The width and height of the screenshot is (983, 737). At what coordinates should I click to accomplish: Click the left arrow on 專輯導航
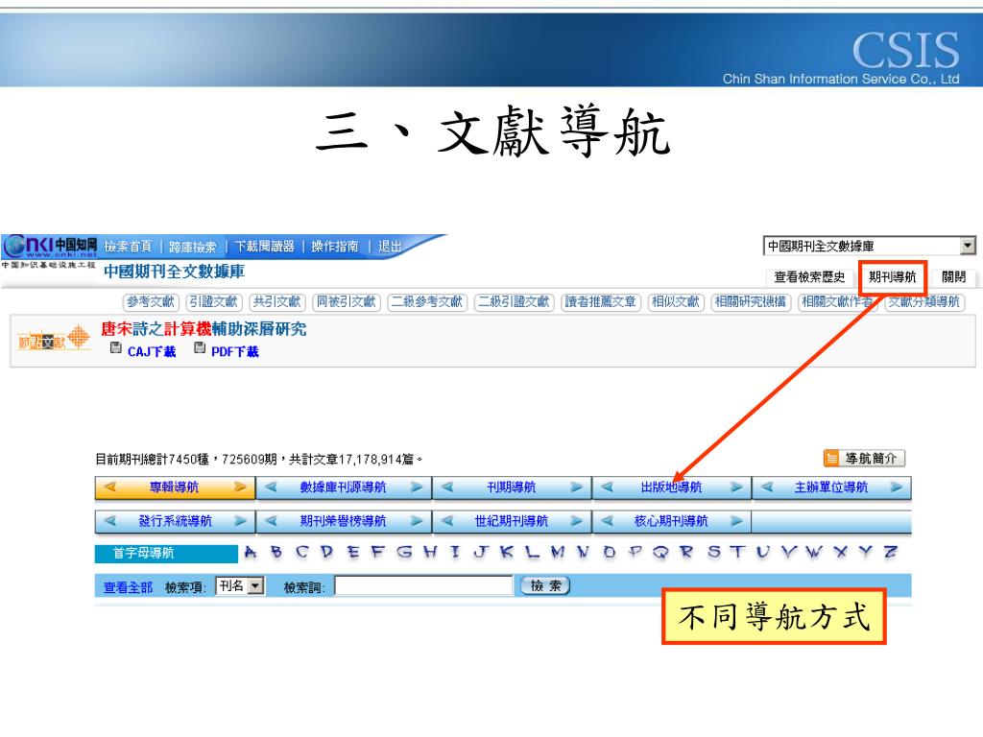pyautogui.click(x=110, y=487)
